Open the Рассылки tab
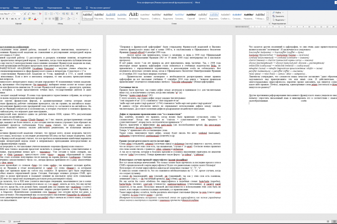The image size is (337, 224). coord(39,8)
